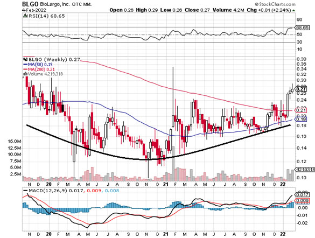The image size is (315, 238).
Task: Click the 21 year marker on the price panel time axis
Action: pyautogui.click(x=166, y=184)
